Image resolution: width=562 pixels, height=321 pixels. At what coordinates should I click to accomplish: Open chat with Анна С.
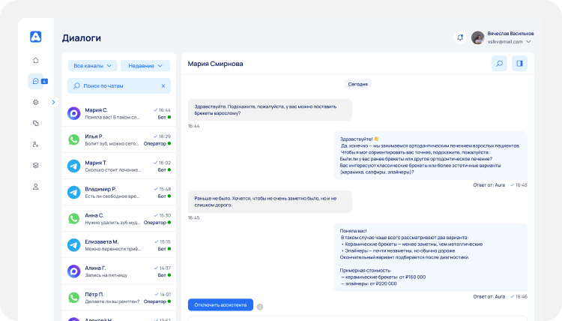119,218
